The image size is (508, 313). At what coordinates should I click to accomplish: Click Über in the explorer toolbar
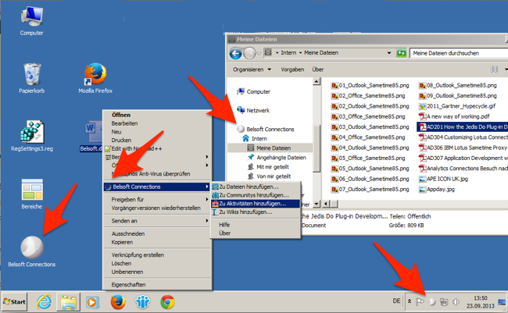pos(318,69)
